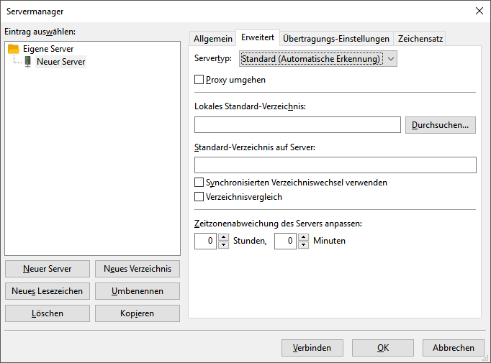The width and height of the screenshot is (491, 363).
Task: Increase the Stunden spinner value
Action: pyautogui.click(x=223, y=237)
